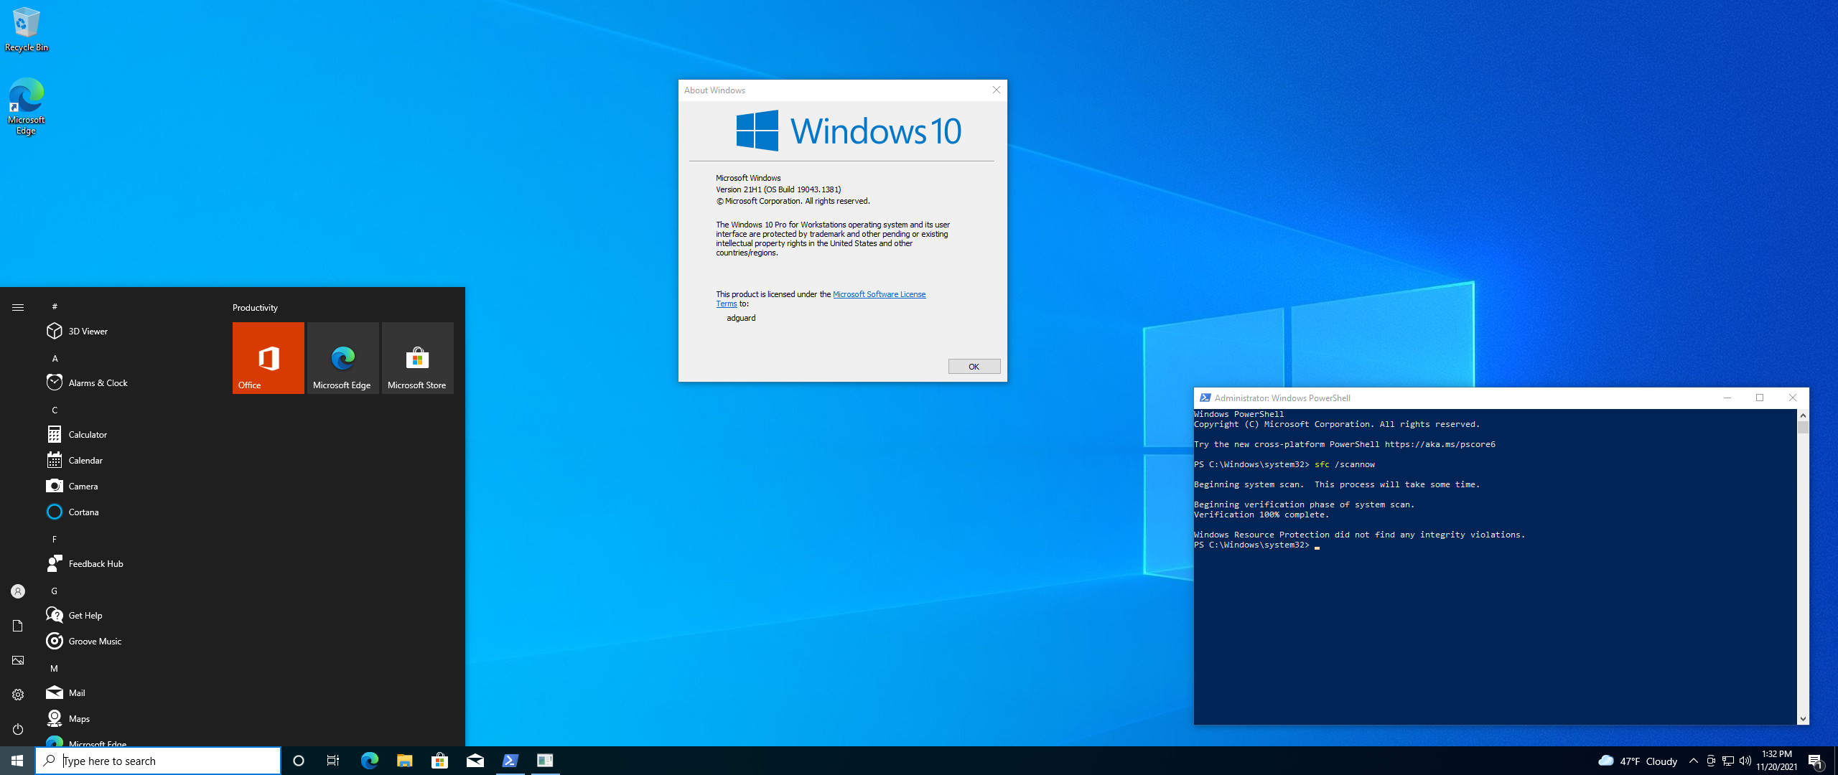
Task: Close the About Windows dialog
Action: point(996,90)
